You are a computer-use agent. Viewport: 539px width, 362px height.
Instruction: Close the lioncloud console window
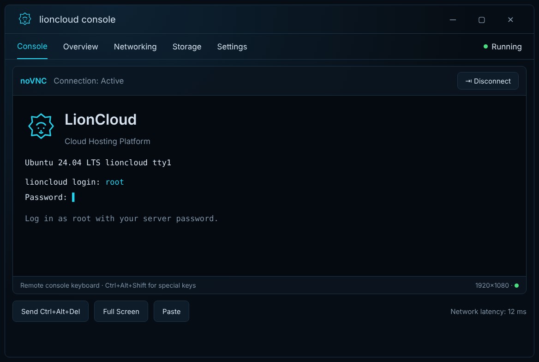tap(510, 19)
